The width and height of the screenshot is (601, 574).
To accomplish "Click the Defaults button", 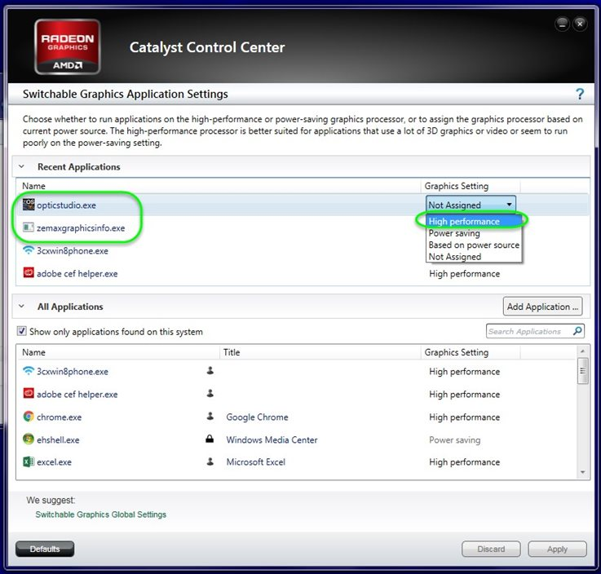I will click(x=45, y=549).
